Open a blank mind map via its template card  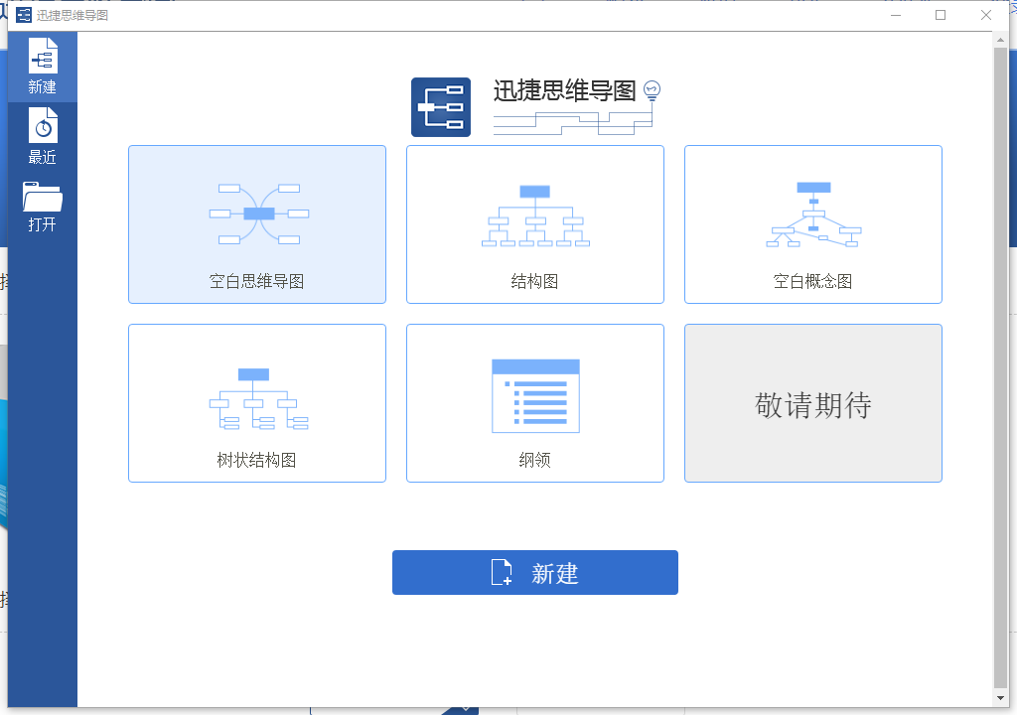pyautogui.click(x=256, y=224)
